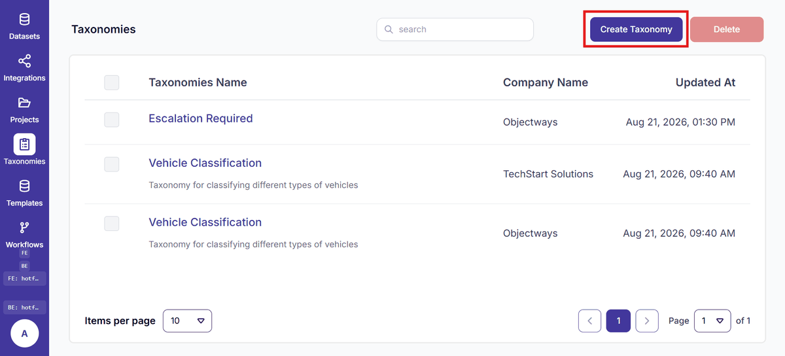This screenshot has height=356, width=785.
Task: Focus the search input field
Action: (x=455, y=29)
